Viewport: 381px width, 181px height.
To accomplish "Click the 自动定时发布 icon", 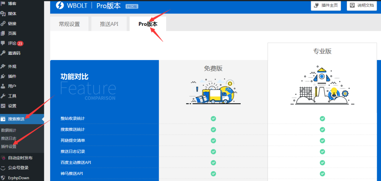I will 3,158.
